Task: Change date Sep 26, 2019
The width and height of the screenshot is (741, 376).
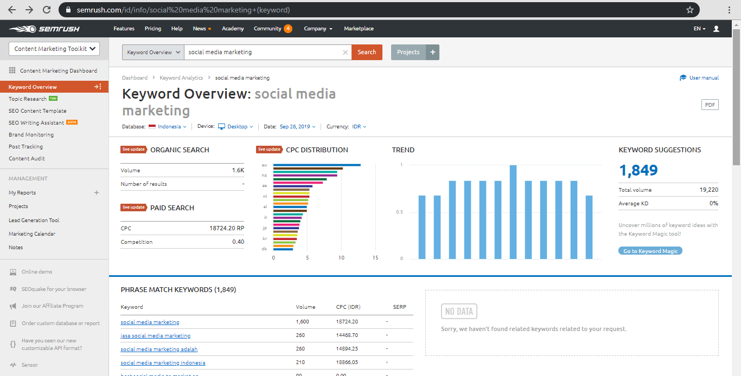Action: 297,127
